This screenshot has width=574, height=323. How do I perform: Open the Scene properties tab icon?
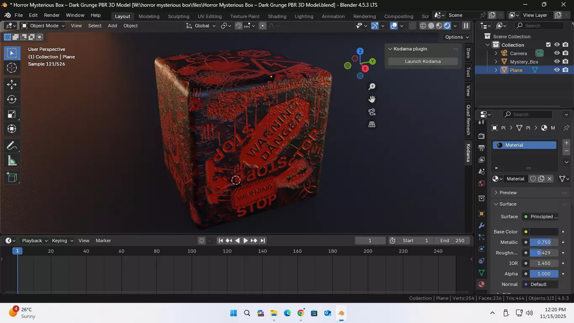point(482,172)
